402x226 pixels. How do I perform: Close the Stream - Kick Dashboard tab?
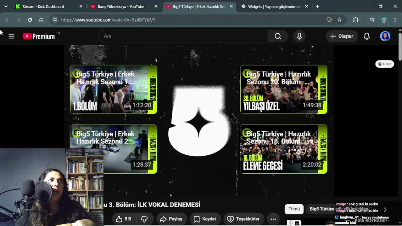click(81, 6)
